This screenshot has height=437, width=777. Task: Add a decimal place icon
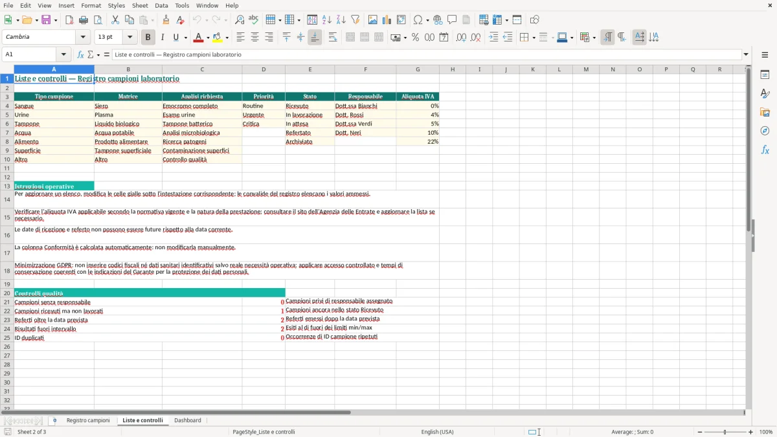tap(461, 38)
